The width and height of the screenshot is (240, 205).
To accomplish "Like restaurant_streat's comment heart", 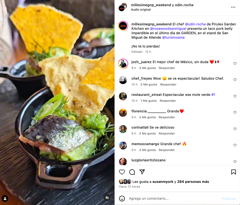I will pyautogui.click(x=235, y=96).
